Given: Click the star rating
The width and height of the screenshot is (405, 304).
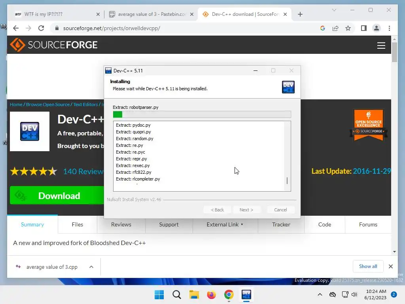Looking at the screenshot, I should point(34,171).
